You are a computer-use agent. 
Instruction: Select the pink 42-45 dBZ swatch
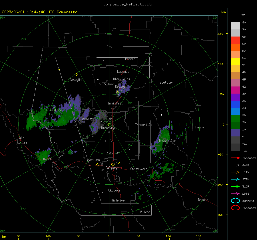tap(235, 83)
